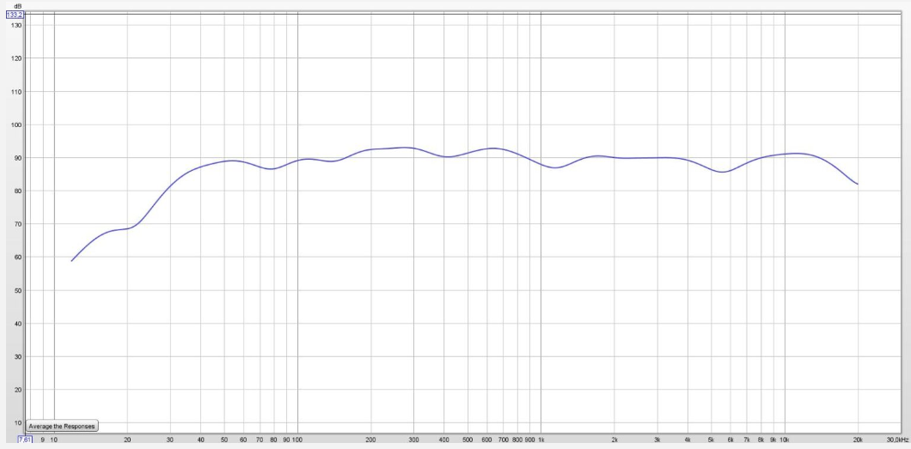Click the 500 frequency axis label
Image resolution: width=911 pixels, height=449 pixels.
(x=468, y=440)
